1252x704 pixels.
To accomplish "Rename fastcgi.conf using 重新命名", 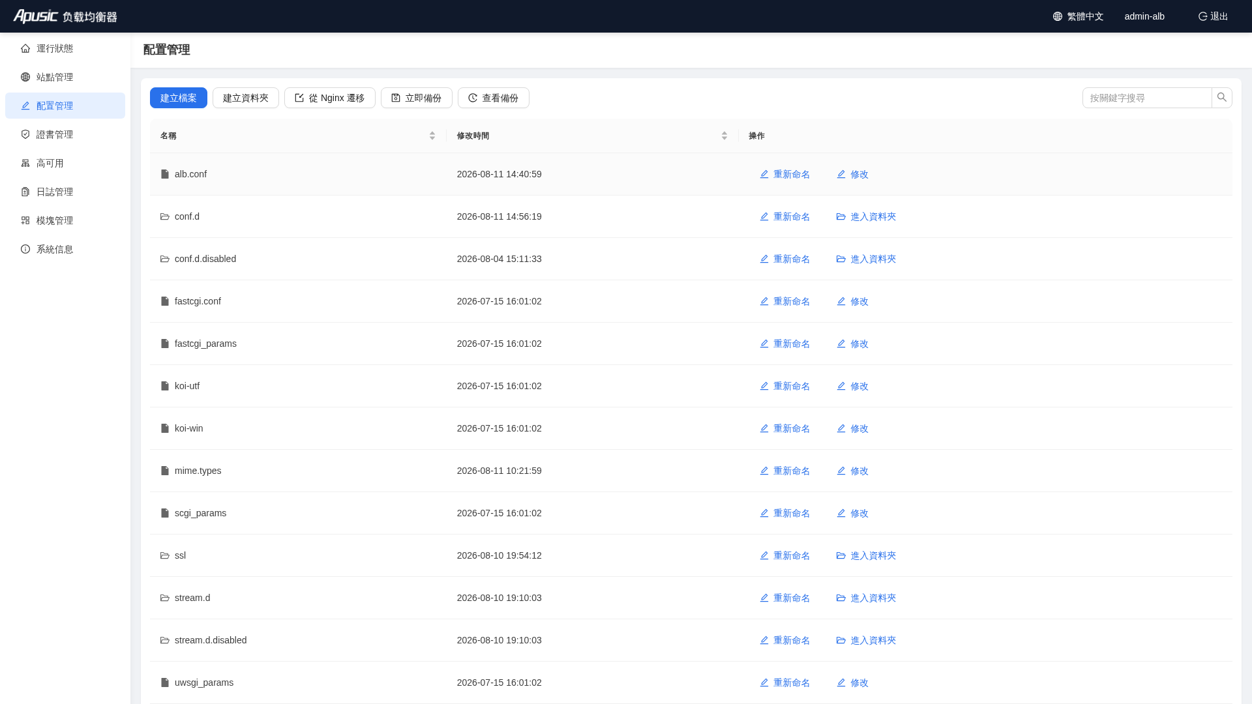I will coord(785,301).
